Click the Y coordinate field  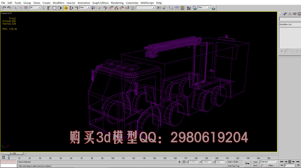pyautogui.click(x=206, y=162)
